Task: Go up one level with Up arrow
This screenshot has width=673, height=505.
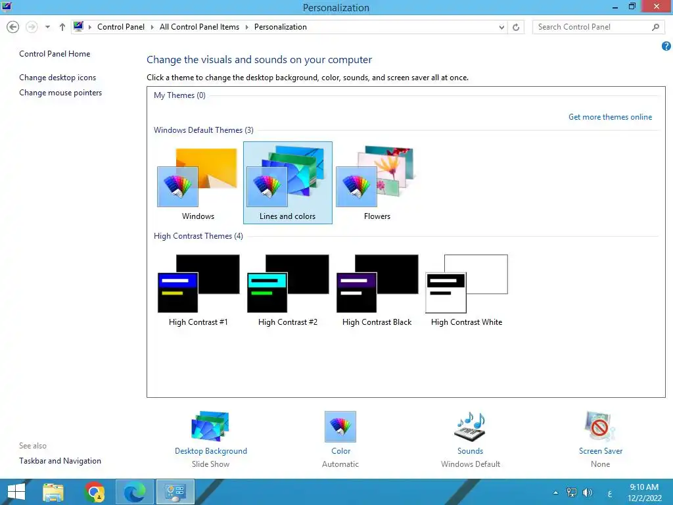Action: (62, 27)
